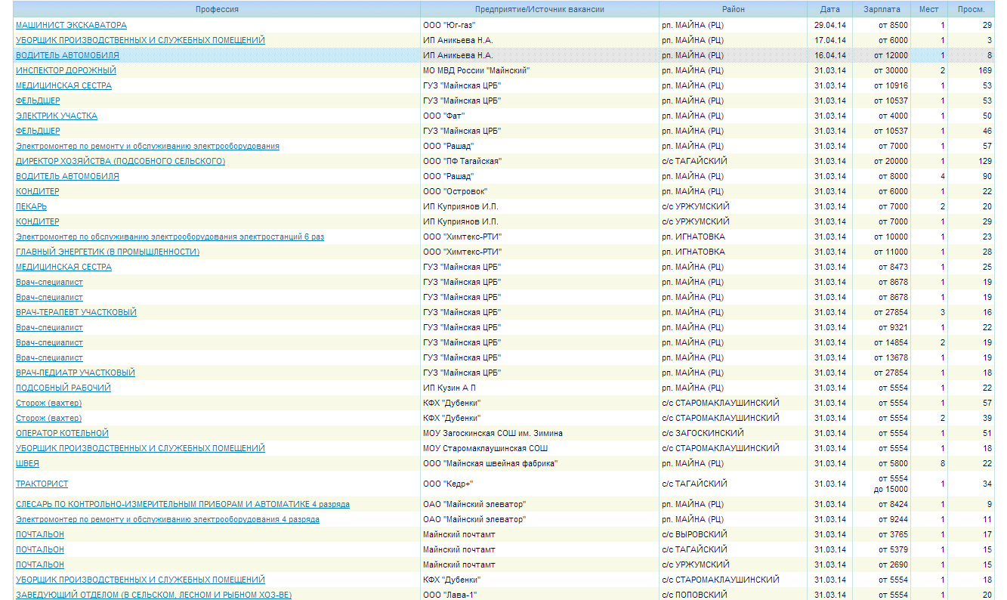Open Электромонтер 4 разряда vacancy at Майнский элеватор
The height and width of the screenshot is (600, 1007).
[168, 519]
